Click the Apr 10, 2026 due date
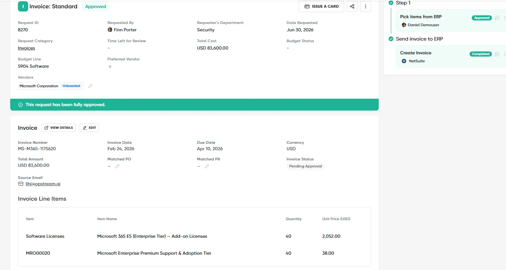The width and height of the screenshot is (506, 270). click(210, 149)
